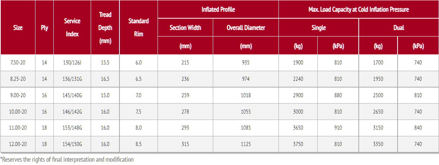This screenshot has width=439, height=165.
Task: Select the Service Index header cell
Action: [x=72, y=28]
